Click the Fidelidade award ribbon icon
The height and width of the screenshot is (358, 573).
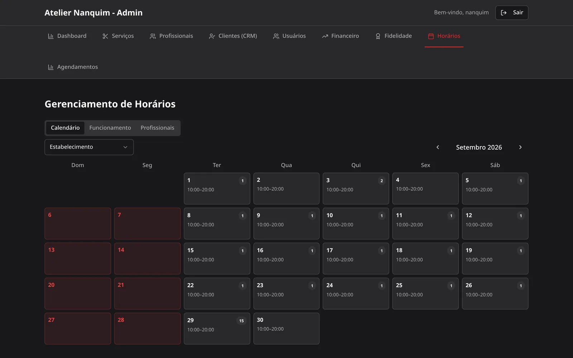point(378,36)
